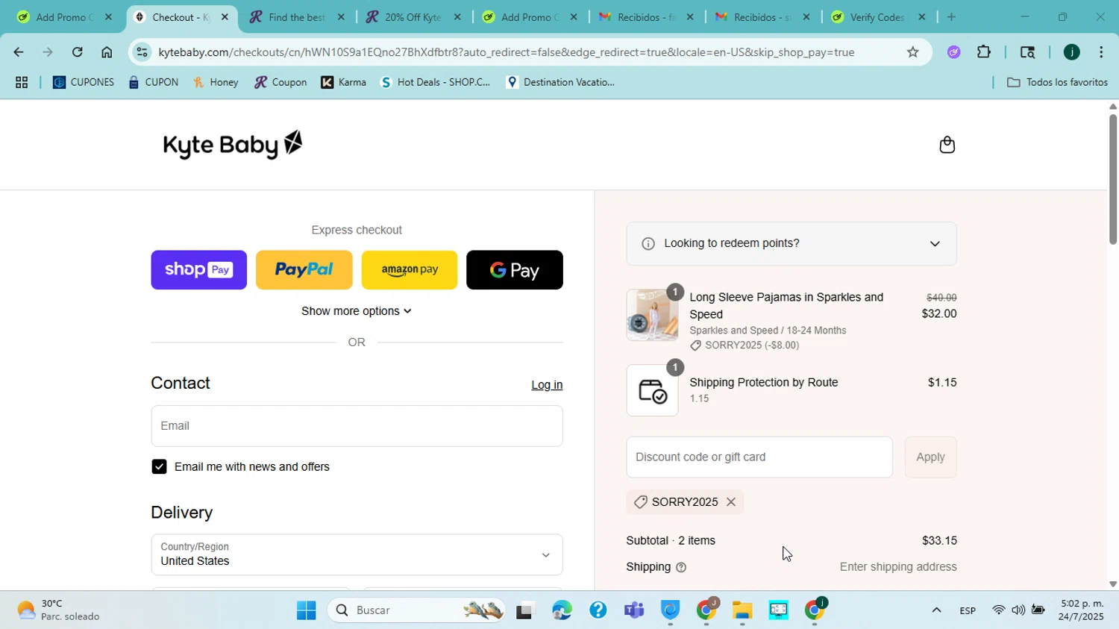1119x629 pixels.
Task: Switch to the first Add Promo tab
Action: coord(63,17)
